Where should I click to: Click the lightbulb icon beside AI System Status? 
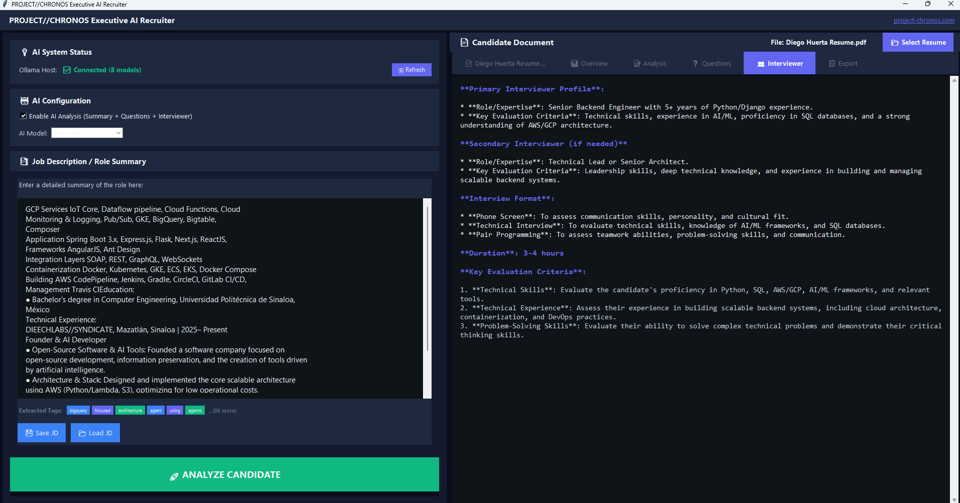(25, 52)
